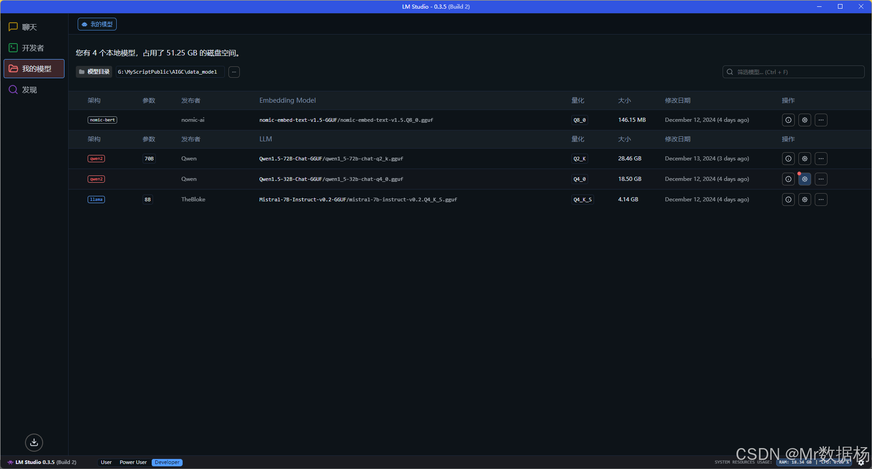Image resolution: width=872 pixels, height=469 pixels.
Task: Click the nomic-bert architecture tag
Action: pos(102,120)
